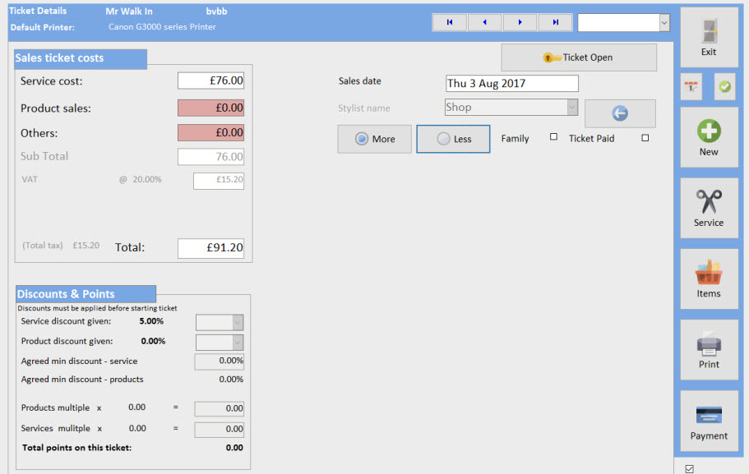Click Canon G3000 series Printer text
This screenshot has width=749, height=474.
162,27
